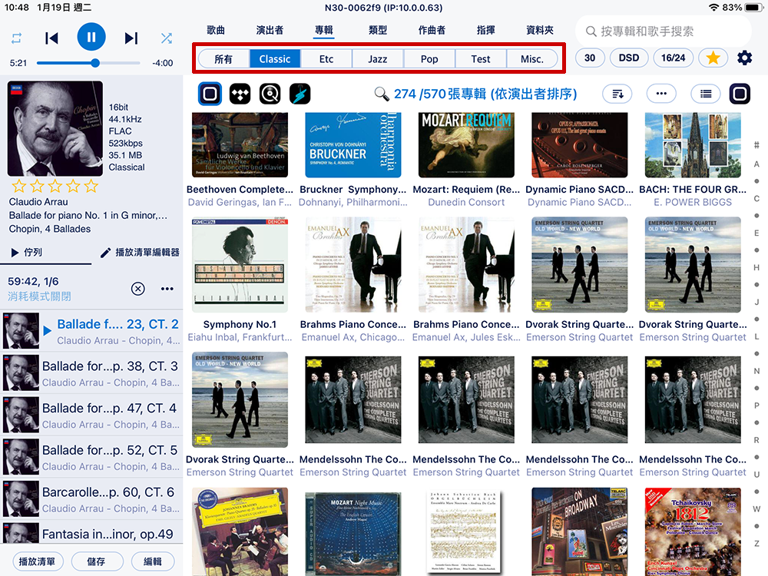Open the album toolbar more options button
The width and height of the screenshot is (768, 576).
[661, 94]
